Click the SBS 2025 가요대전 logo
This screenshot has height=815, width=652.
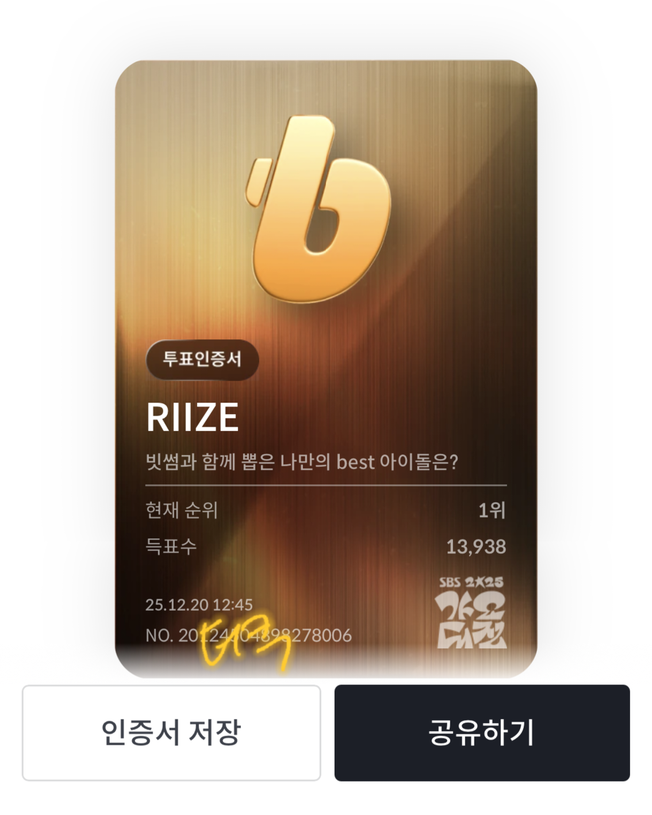pos(471,613)
